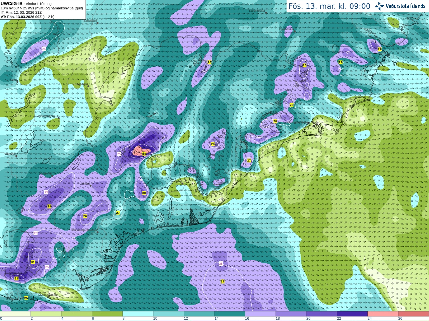Pick the above-26 m/s legend swatch

[414, 314]
